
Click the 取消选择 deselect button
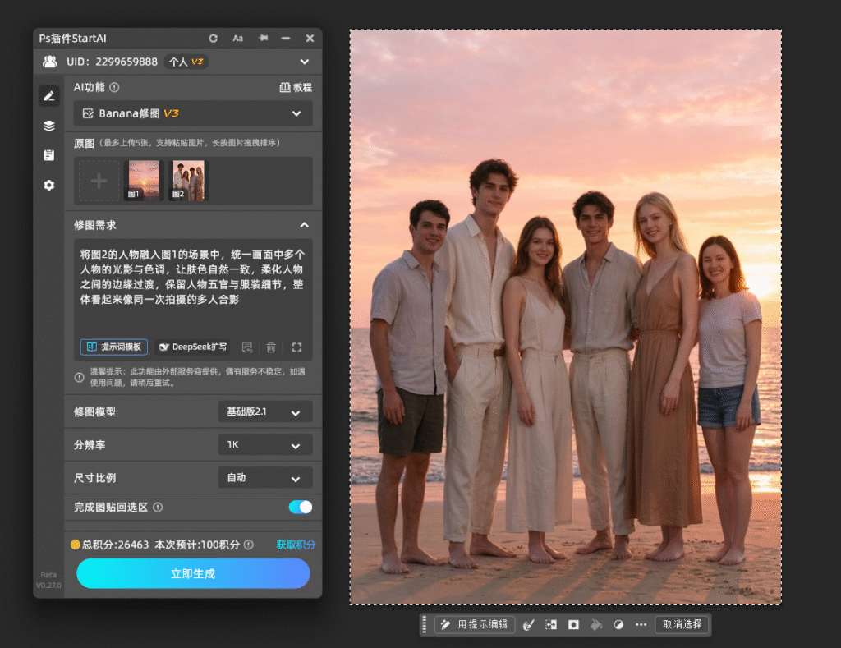coord(682,624)
